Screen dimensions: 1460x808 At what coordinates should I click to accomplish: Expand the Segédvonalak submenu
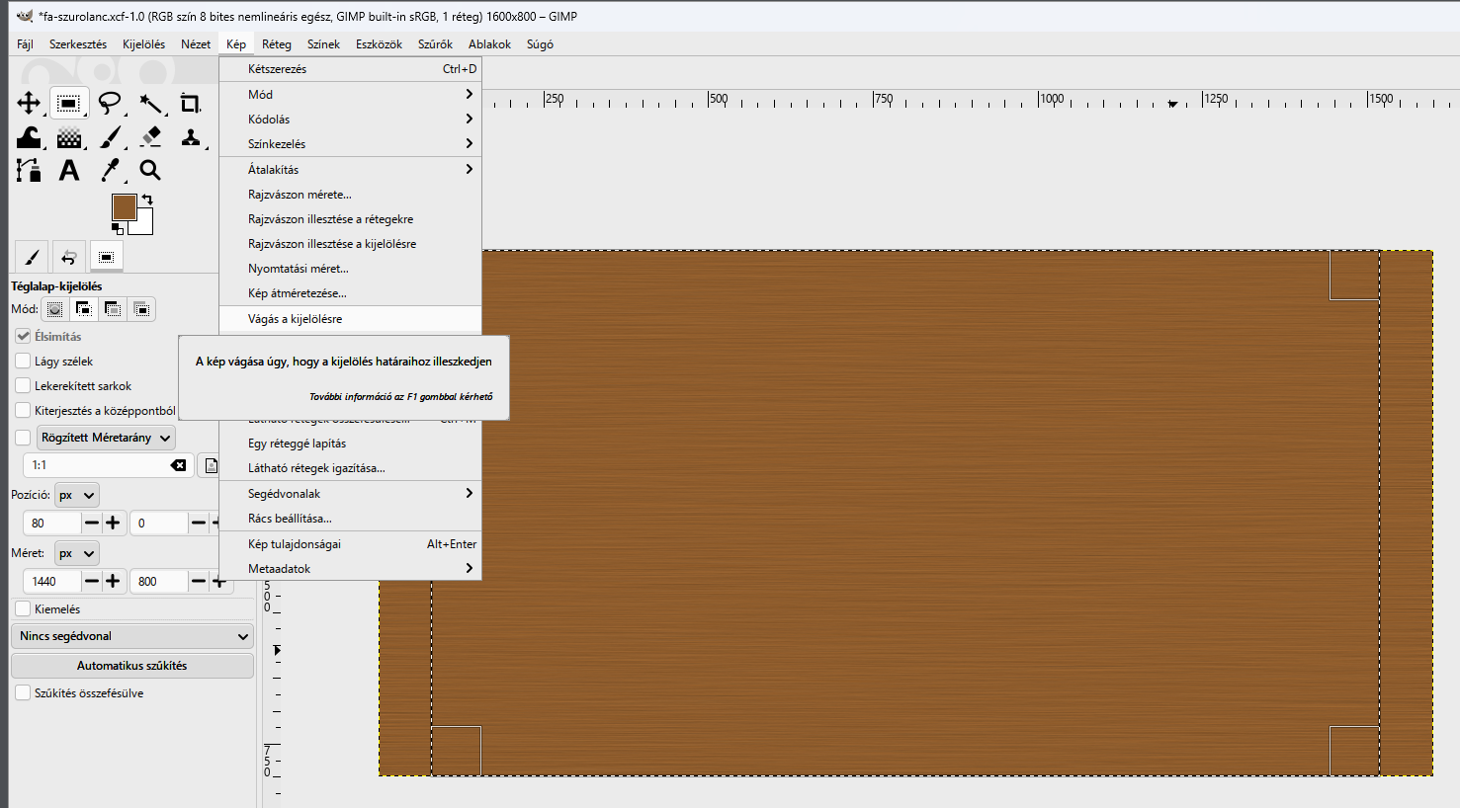(x=350, y=494)
